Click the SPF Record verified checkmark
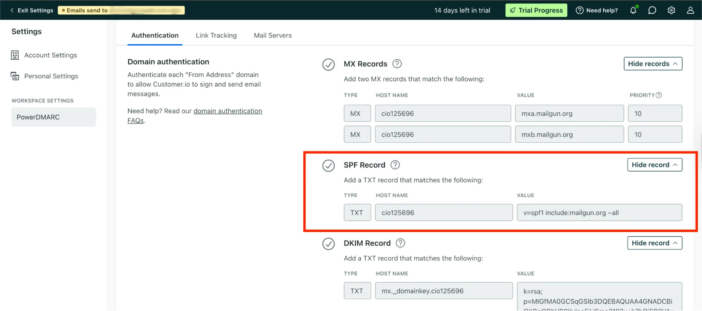This screenshot has width=702, height=311. tap(328, 165)
